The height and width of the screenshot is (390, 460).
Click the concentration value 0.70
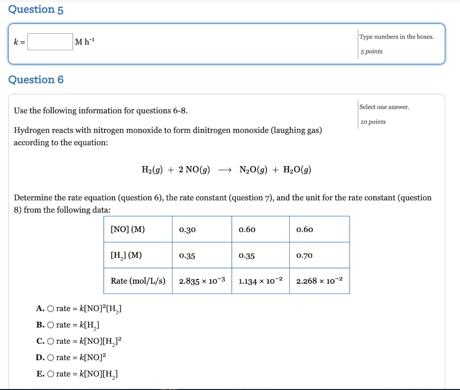tap(303, 255)
